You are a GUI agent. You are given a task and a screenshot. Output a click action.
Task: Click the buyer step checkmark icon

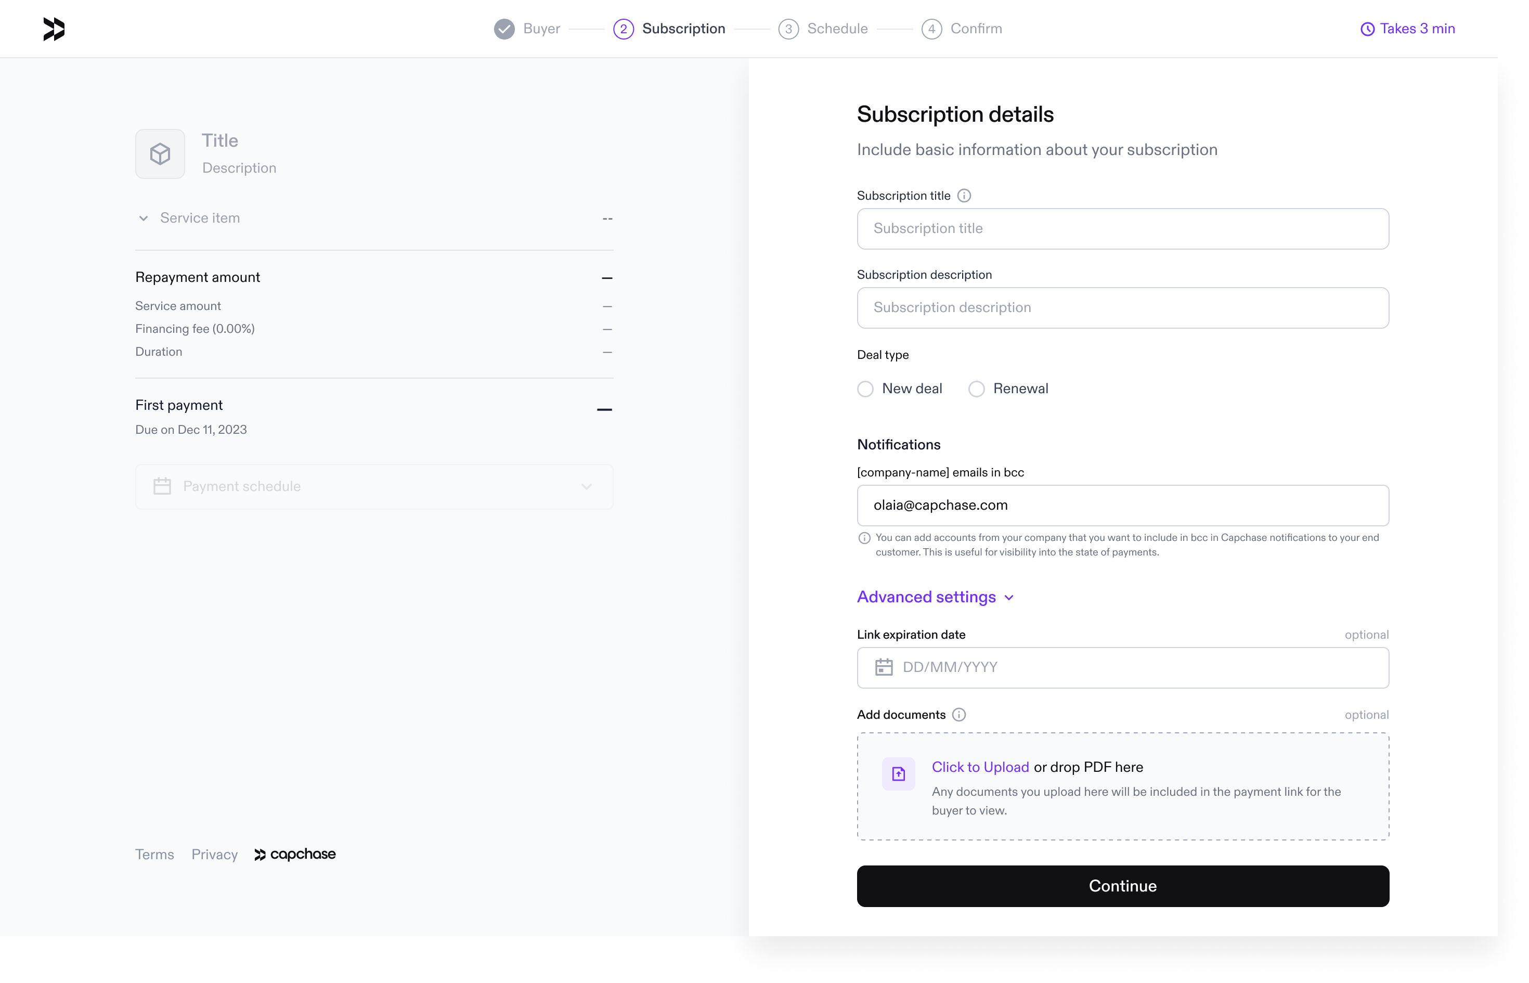505,29
